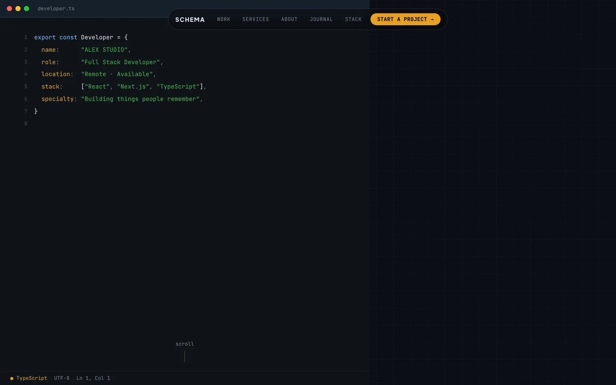The width and height of the screenshot is (616, 385).
Task: Click the "Next.js" array item
Action: [x=133, y=86]
